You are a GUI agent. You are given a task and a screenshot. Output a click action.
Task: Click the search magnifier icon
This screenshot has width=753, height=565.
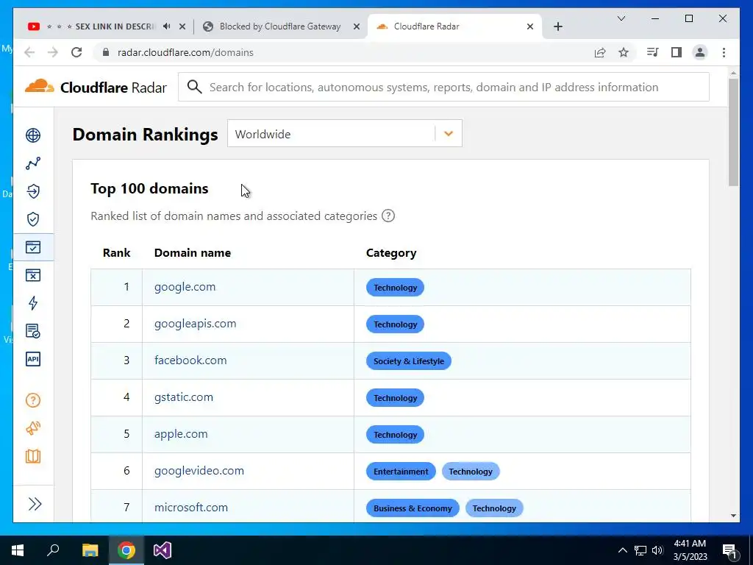click(x=194, y=87)
